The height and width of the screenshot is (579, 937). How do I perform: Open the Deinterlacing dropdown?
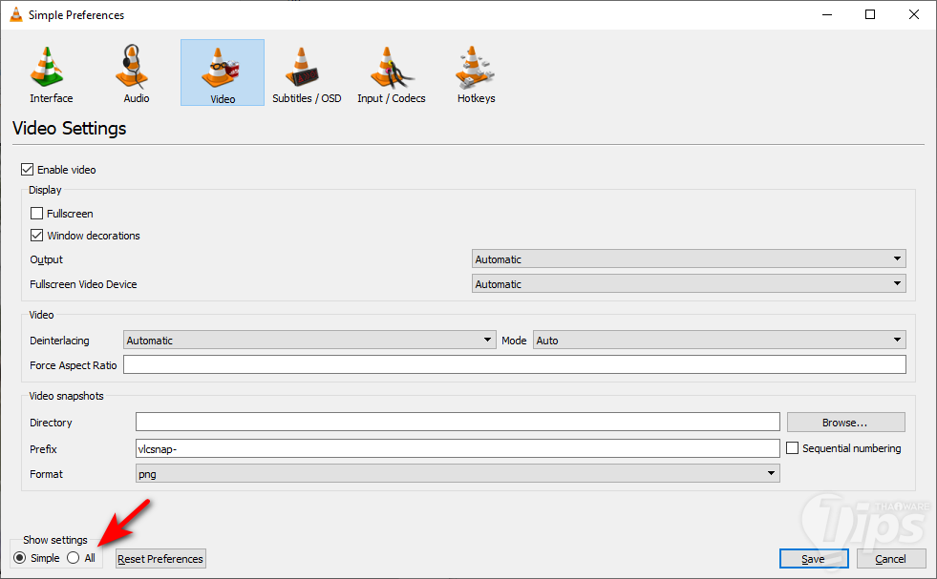309,341
